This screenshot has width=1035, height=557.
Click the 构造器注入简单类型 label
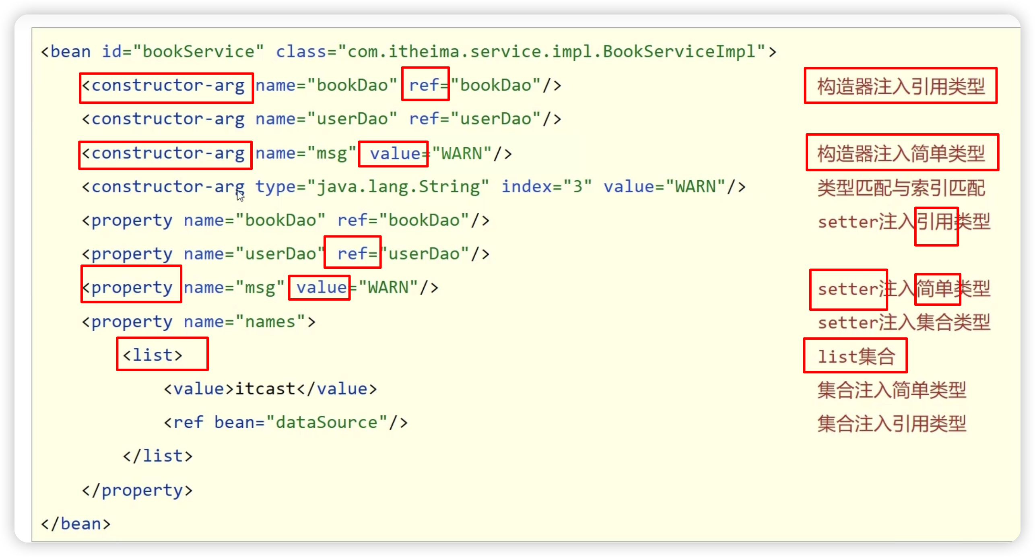click(x=901, y=153)
